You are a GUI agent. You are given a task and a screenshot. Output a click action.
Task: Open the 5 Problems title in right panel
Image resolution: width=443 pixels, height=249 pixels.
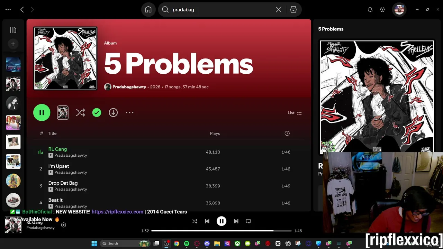point(331,29)
